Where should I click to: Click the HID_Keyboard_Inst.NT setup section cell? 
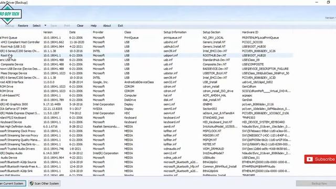tap(217, 122)
